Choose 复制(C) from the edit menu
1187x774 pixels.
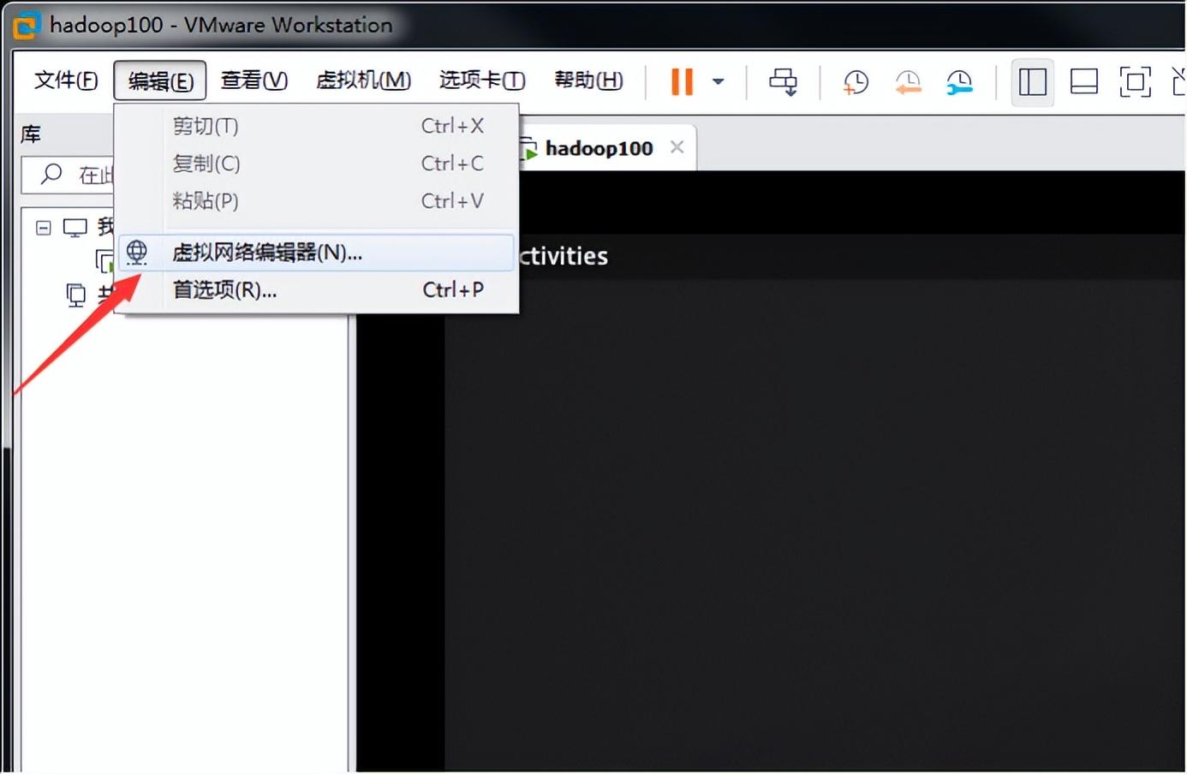tap(317, 164)
